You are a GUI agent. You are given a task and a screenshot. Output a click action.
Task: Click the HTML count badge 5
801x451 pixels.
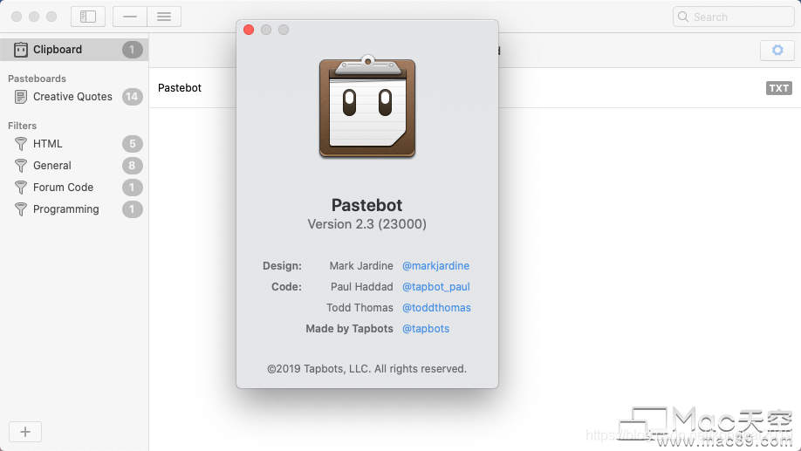[x=133, y=144]
